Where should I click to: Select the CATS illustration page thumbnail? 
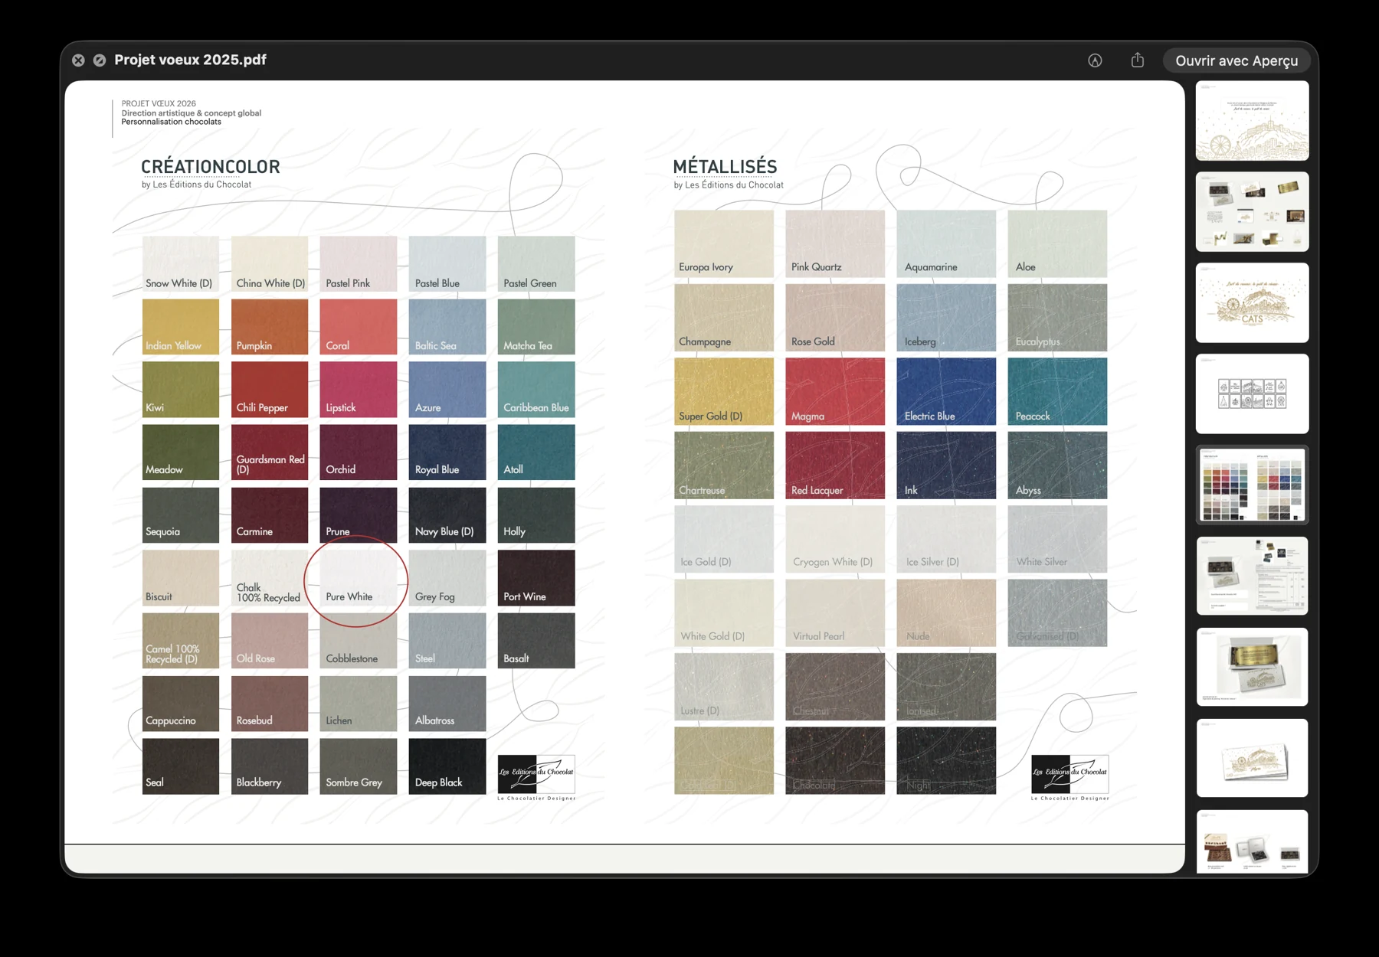[x=1253, y=303]
